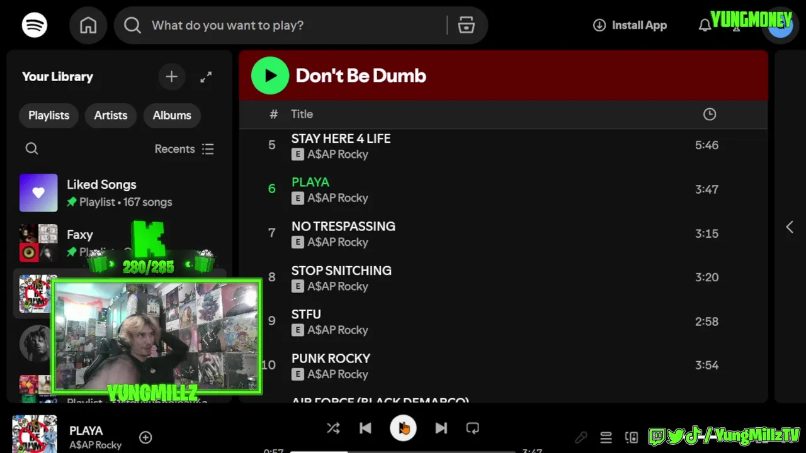This screenshot has height=453, width=806.
Task: Open the Don't Be Dumb album cover in library
Action: [x=35, y=294]
